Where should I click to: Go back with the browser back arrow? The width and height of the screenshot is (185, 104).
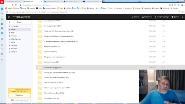tap(6, 5)
